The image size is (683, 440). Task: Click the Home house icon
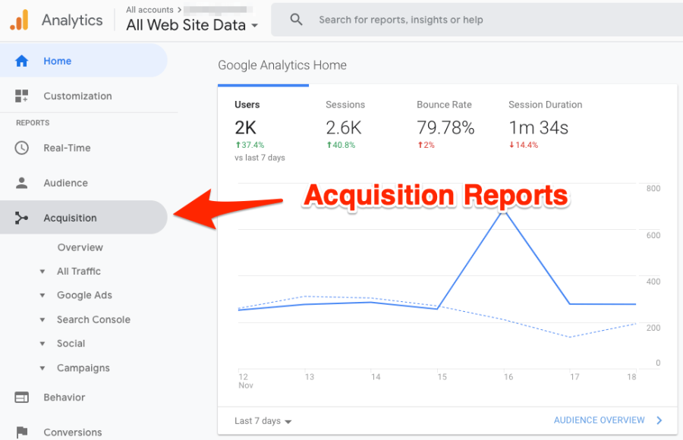[21, 61]
